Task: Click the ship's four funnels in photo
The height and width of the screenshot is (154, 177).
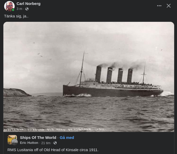Action: pos(114,74)
